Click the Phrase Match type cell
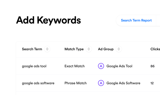Screen dimensions: 160x95 click(75, 83)
